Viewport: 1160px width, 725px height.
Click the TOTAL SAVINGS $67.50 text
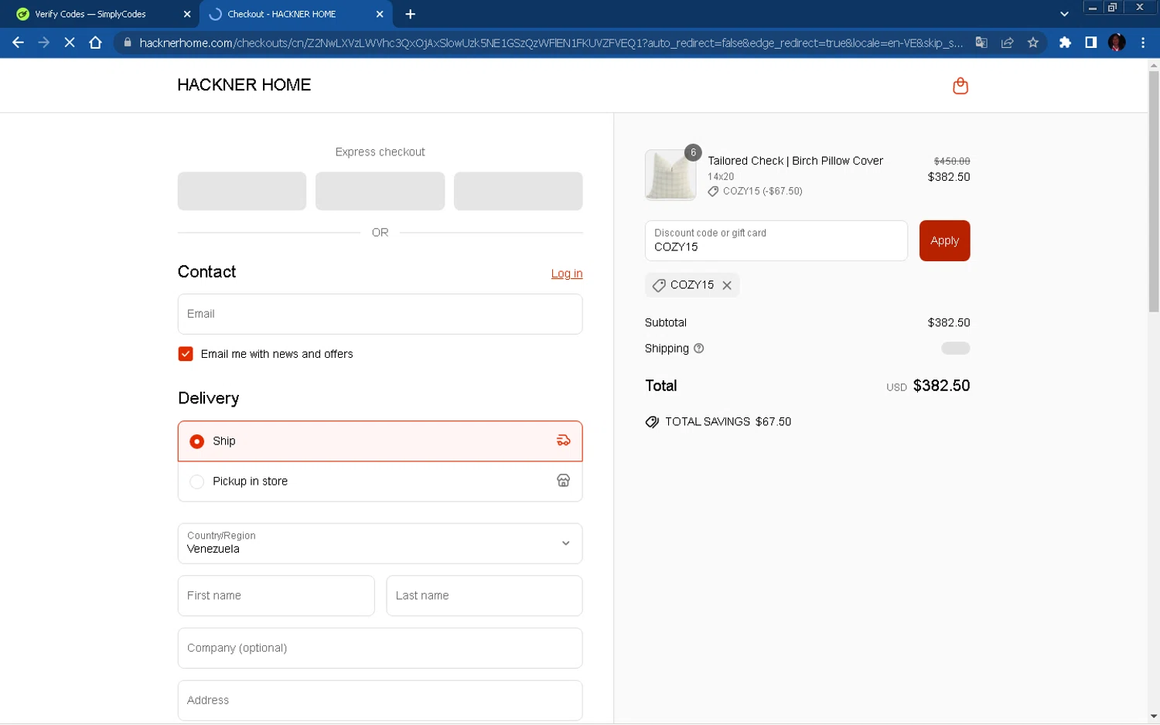[728, 422]
